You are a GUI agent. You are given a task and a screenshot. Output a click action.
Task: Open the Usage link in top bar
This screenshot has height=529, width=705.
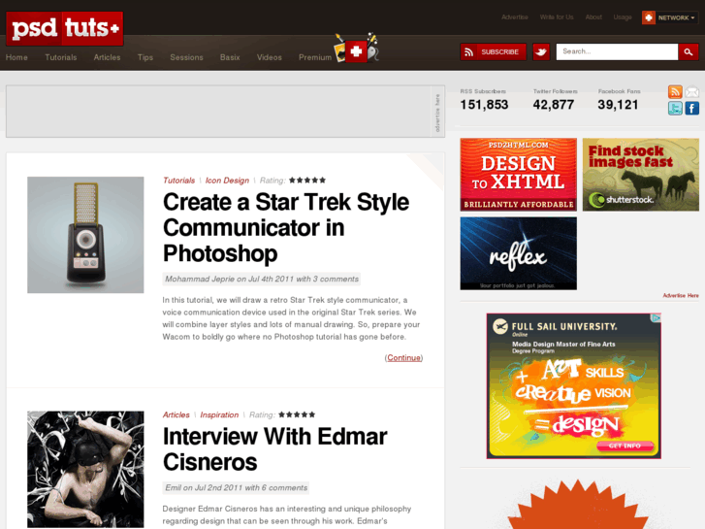(623, 17)
